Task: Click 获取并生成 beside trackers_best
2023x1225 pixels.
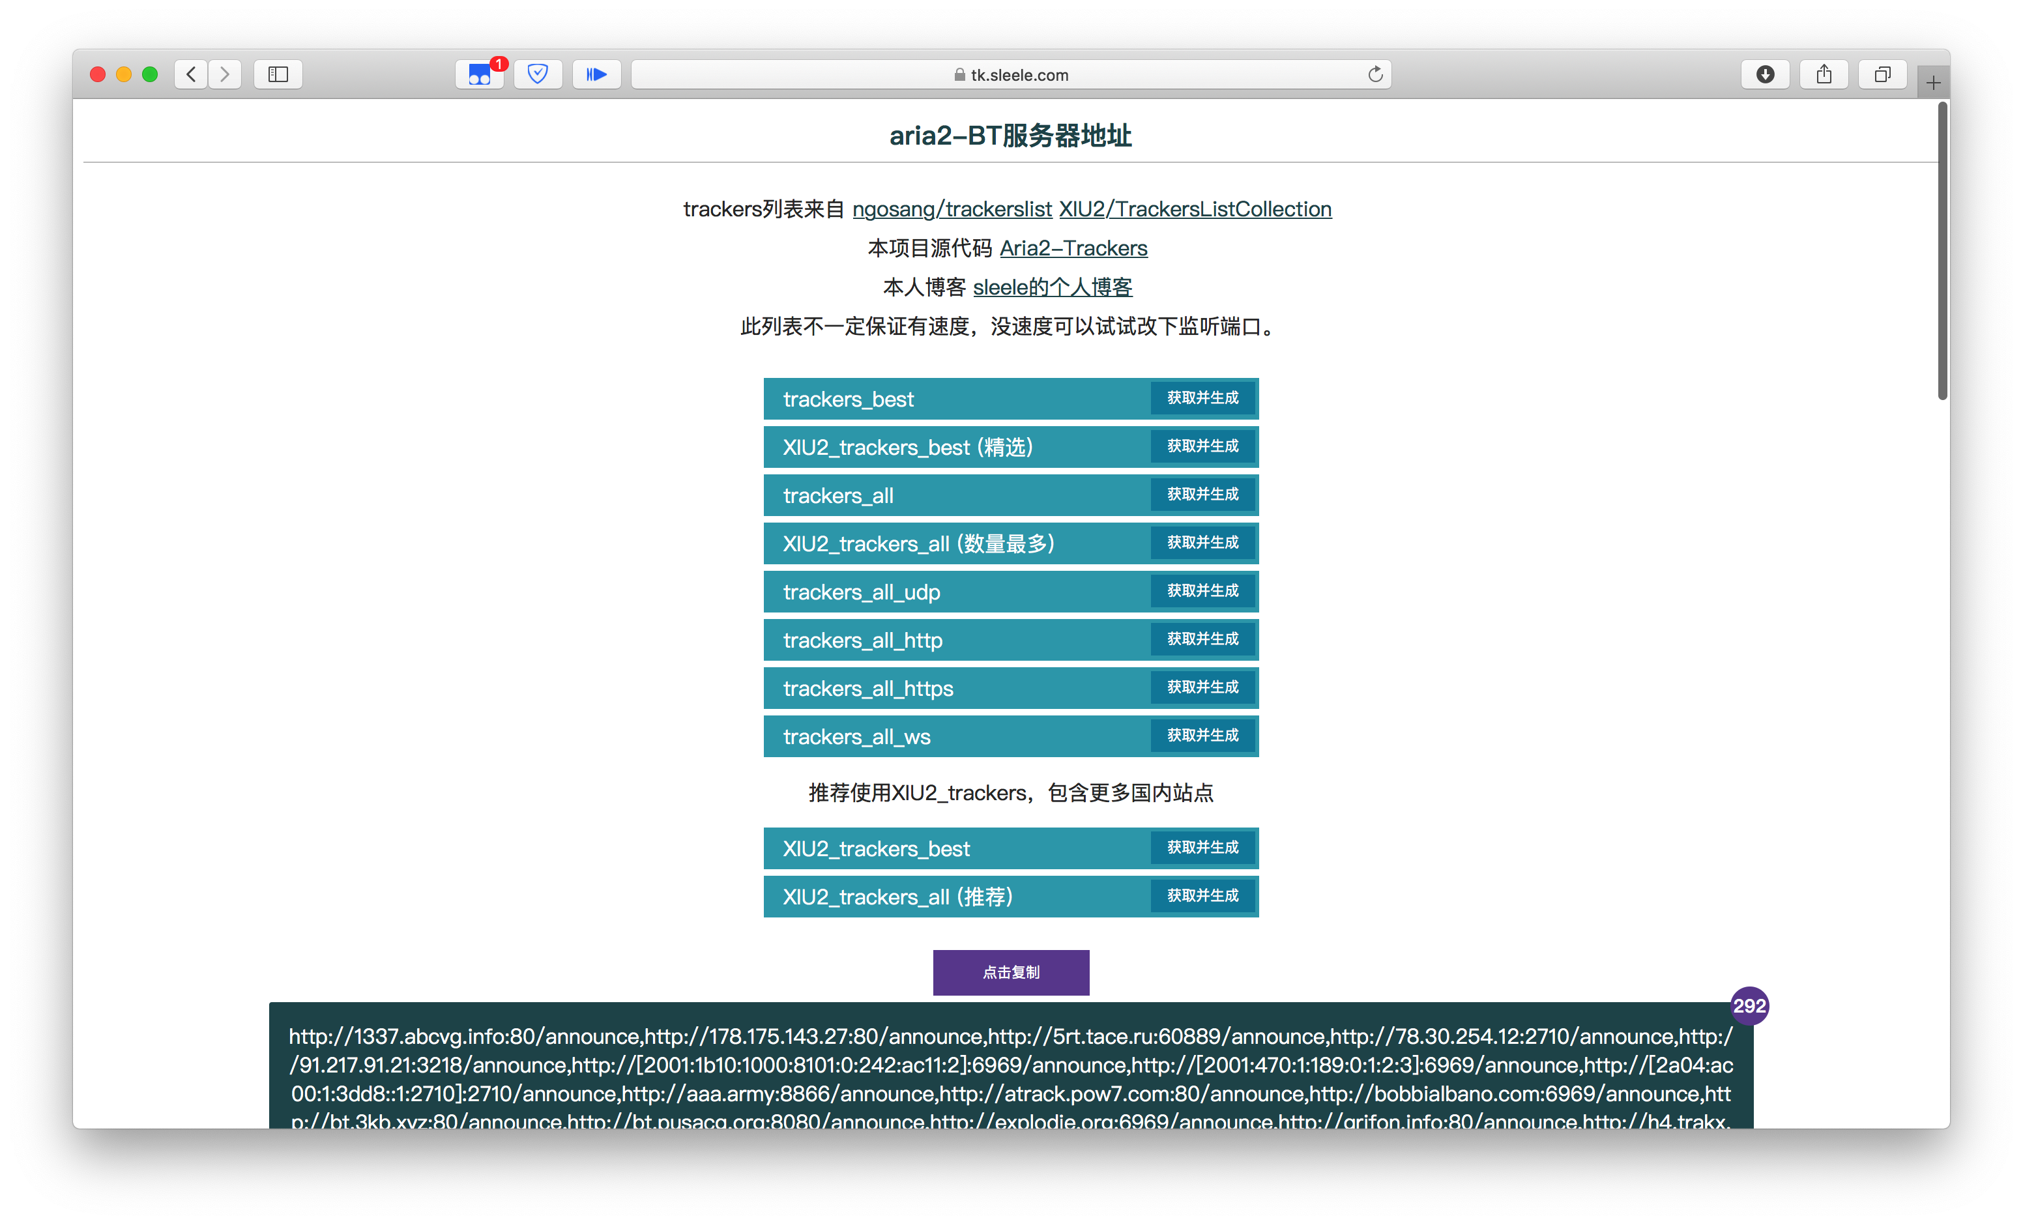Action: click(1203, 398)
